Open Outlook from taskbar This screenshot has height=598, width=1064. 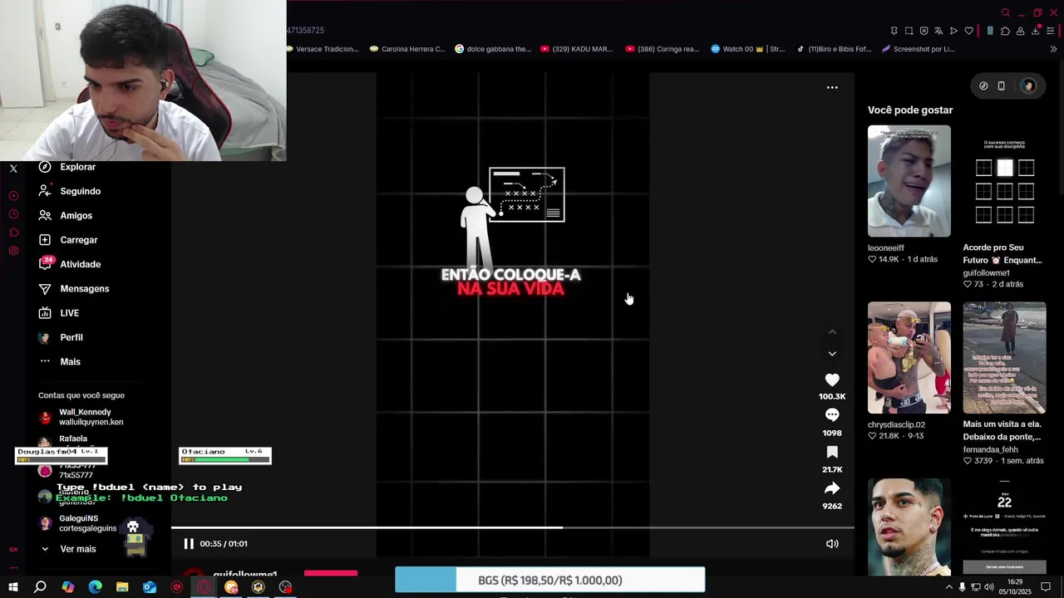[150, 587]
